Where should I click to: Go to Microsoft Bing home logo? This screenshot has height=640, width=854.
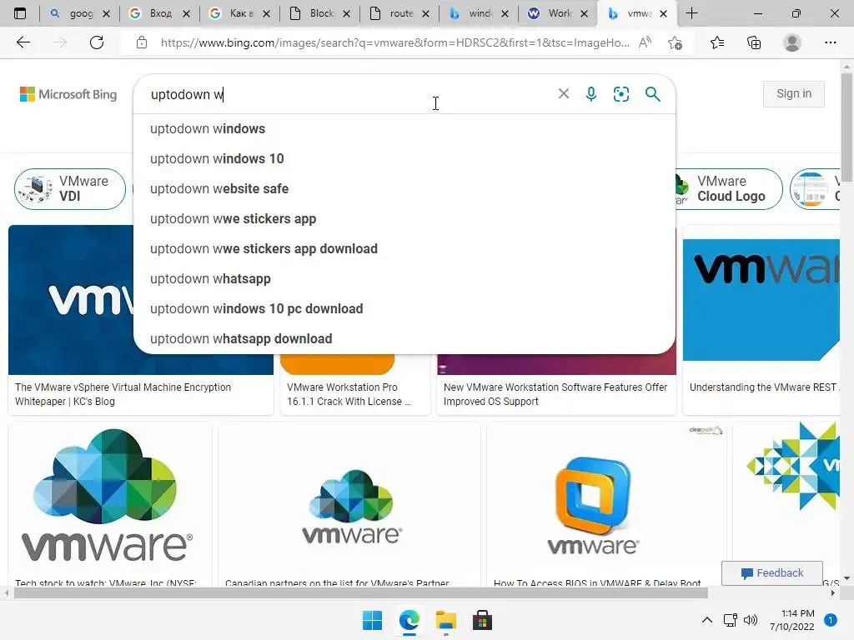(x=68, y=94)
